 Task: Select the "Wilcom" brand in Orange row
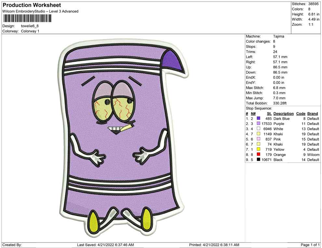[313, 155]
